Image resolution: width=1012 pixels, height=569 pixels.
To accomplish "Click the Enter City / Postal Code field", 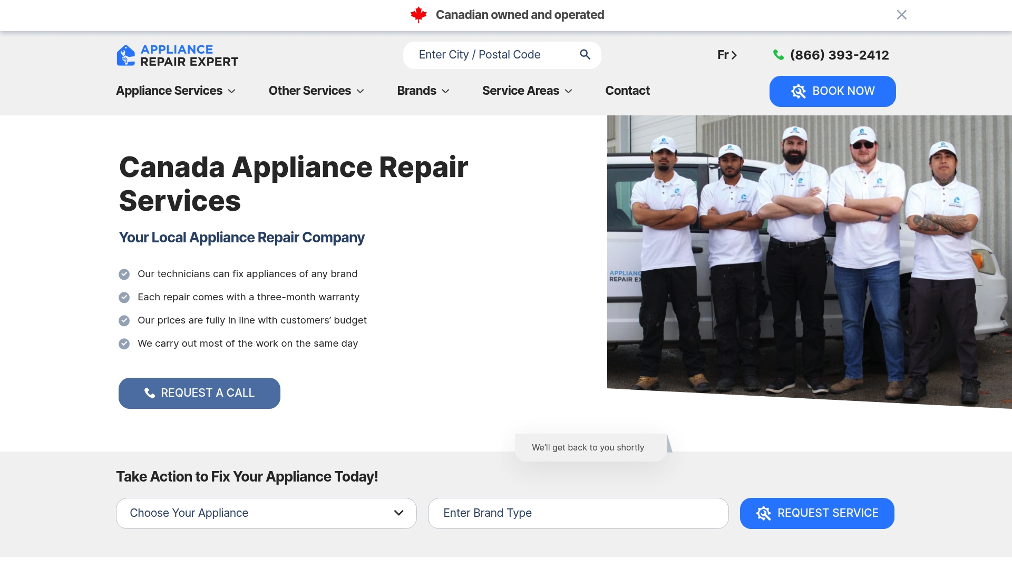I will [x=490, y=55].
